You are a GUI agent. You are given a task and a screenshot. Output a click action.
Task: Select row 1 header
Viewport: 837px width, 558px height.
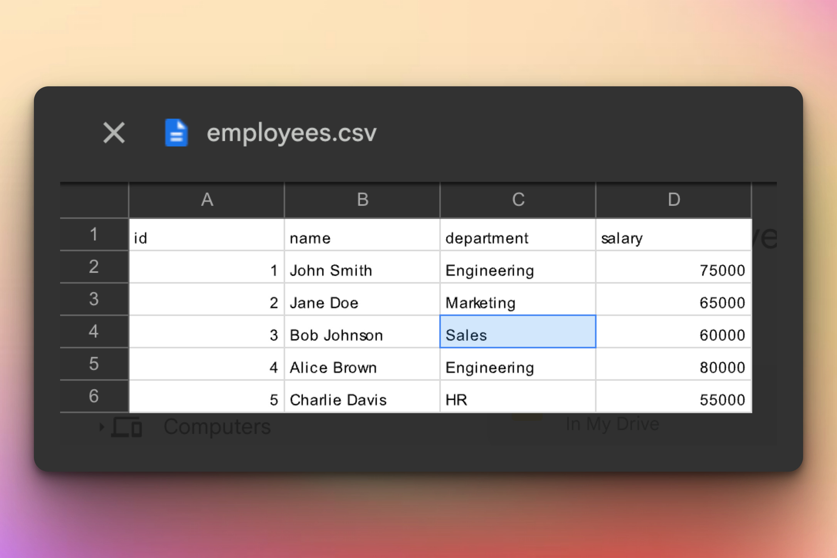click(94, 234)
